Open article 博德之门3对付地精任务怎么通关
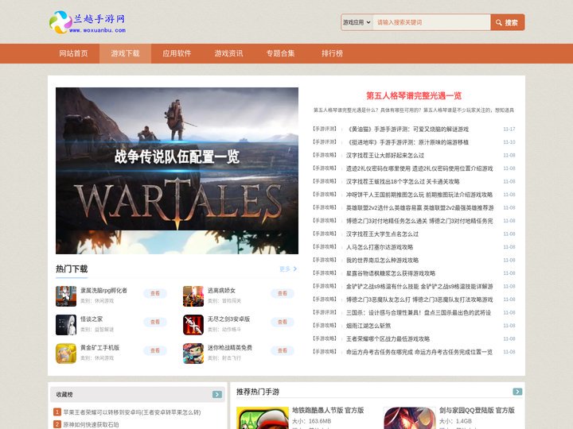Viewport: 573px width, 429px height. click(x=419, y=221)
